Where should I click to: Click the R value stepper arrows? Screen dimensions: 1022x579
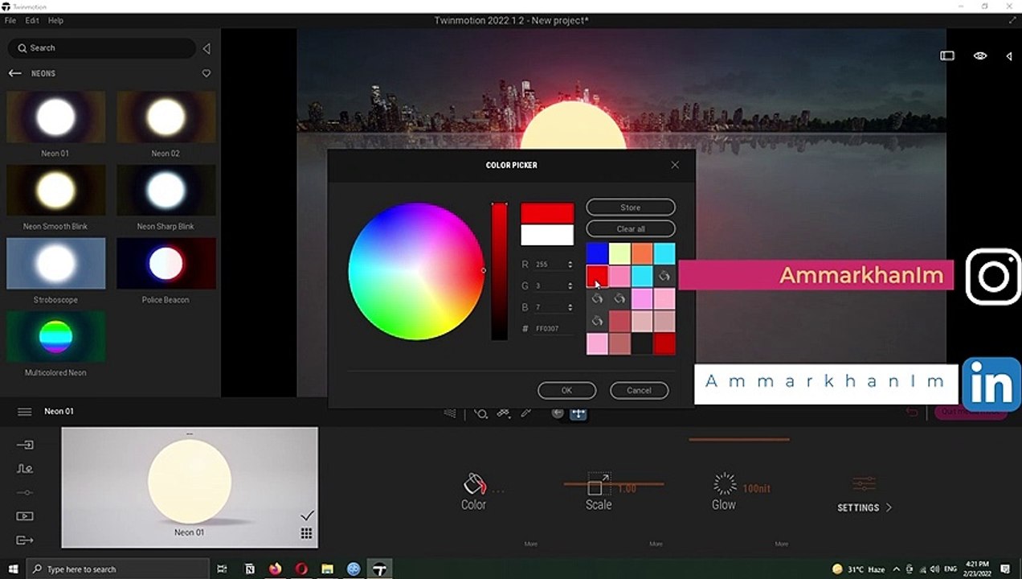[x=570, y=265]
